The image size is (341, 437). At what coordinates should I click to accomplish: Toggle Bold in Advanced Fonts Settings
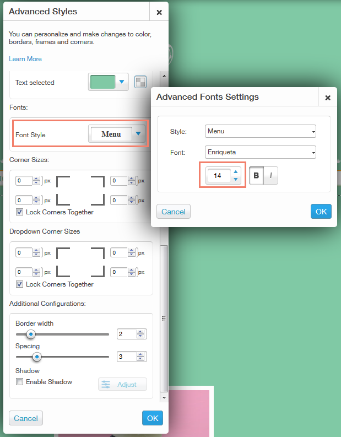[x=256, y=175]
